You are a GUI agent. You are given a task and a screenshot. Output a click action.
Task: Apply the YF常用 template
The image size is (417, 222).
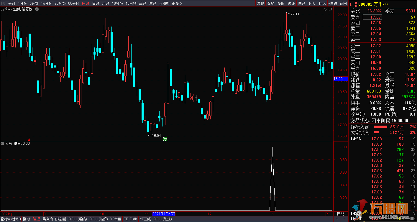tap(116, 219)
